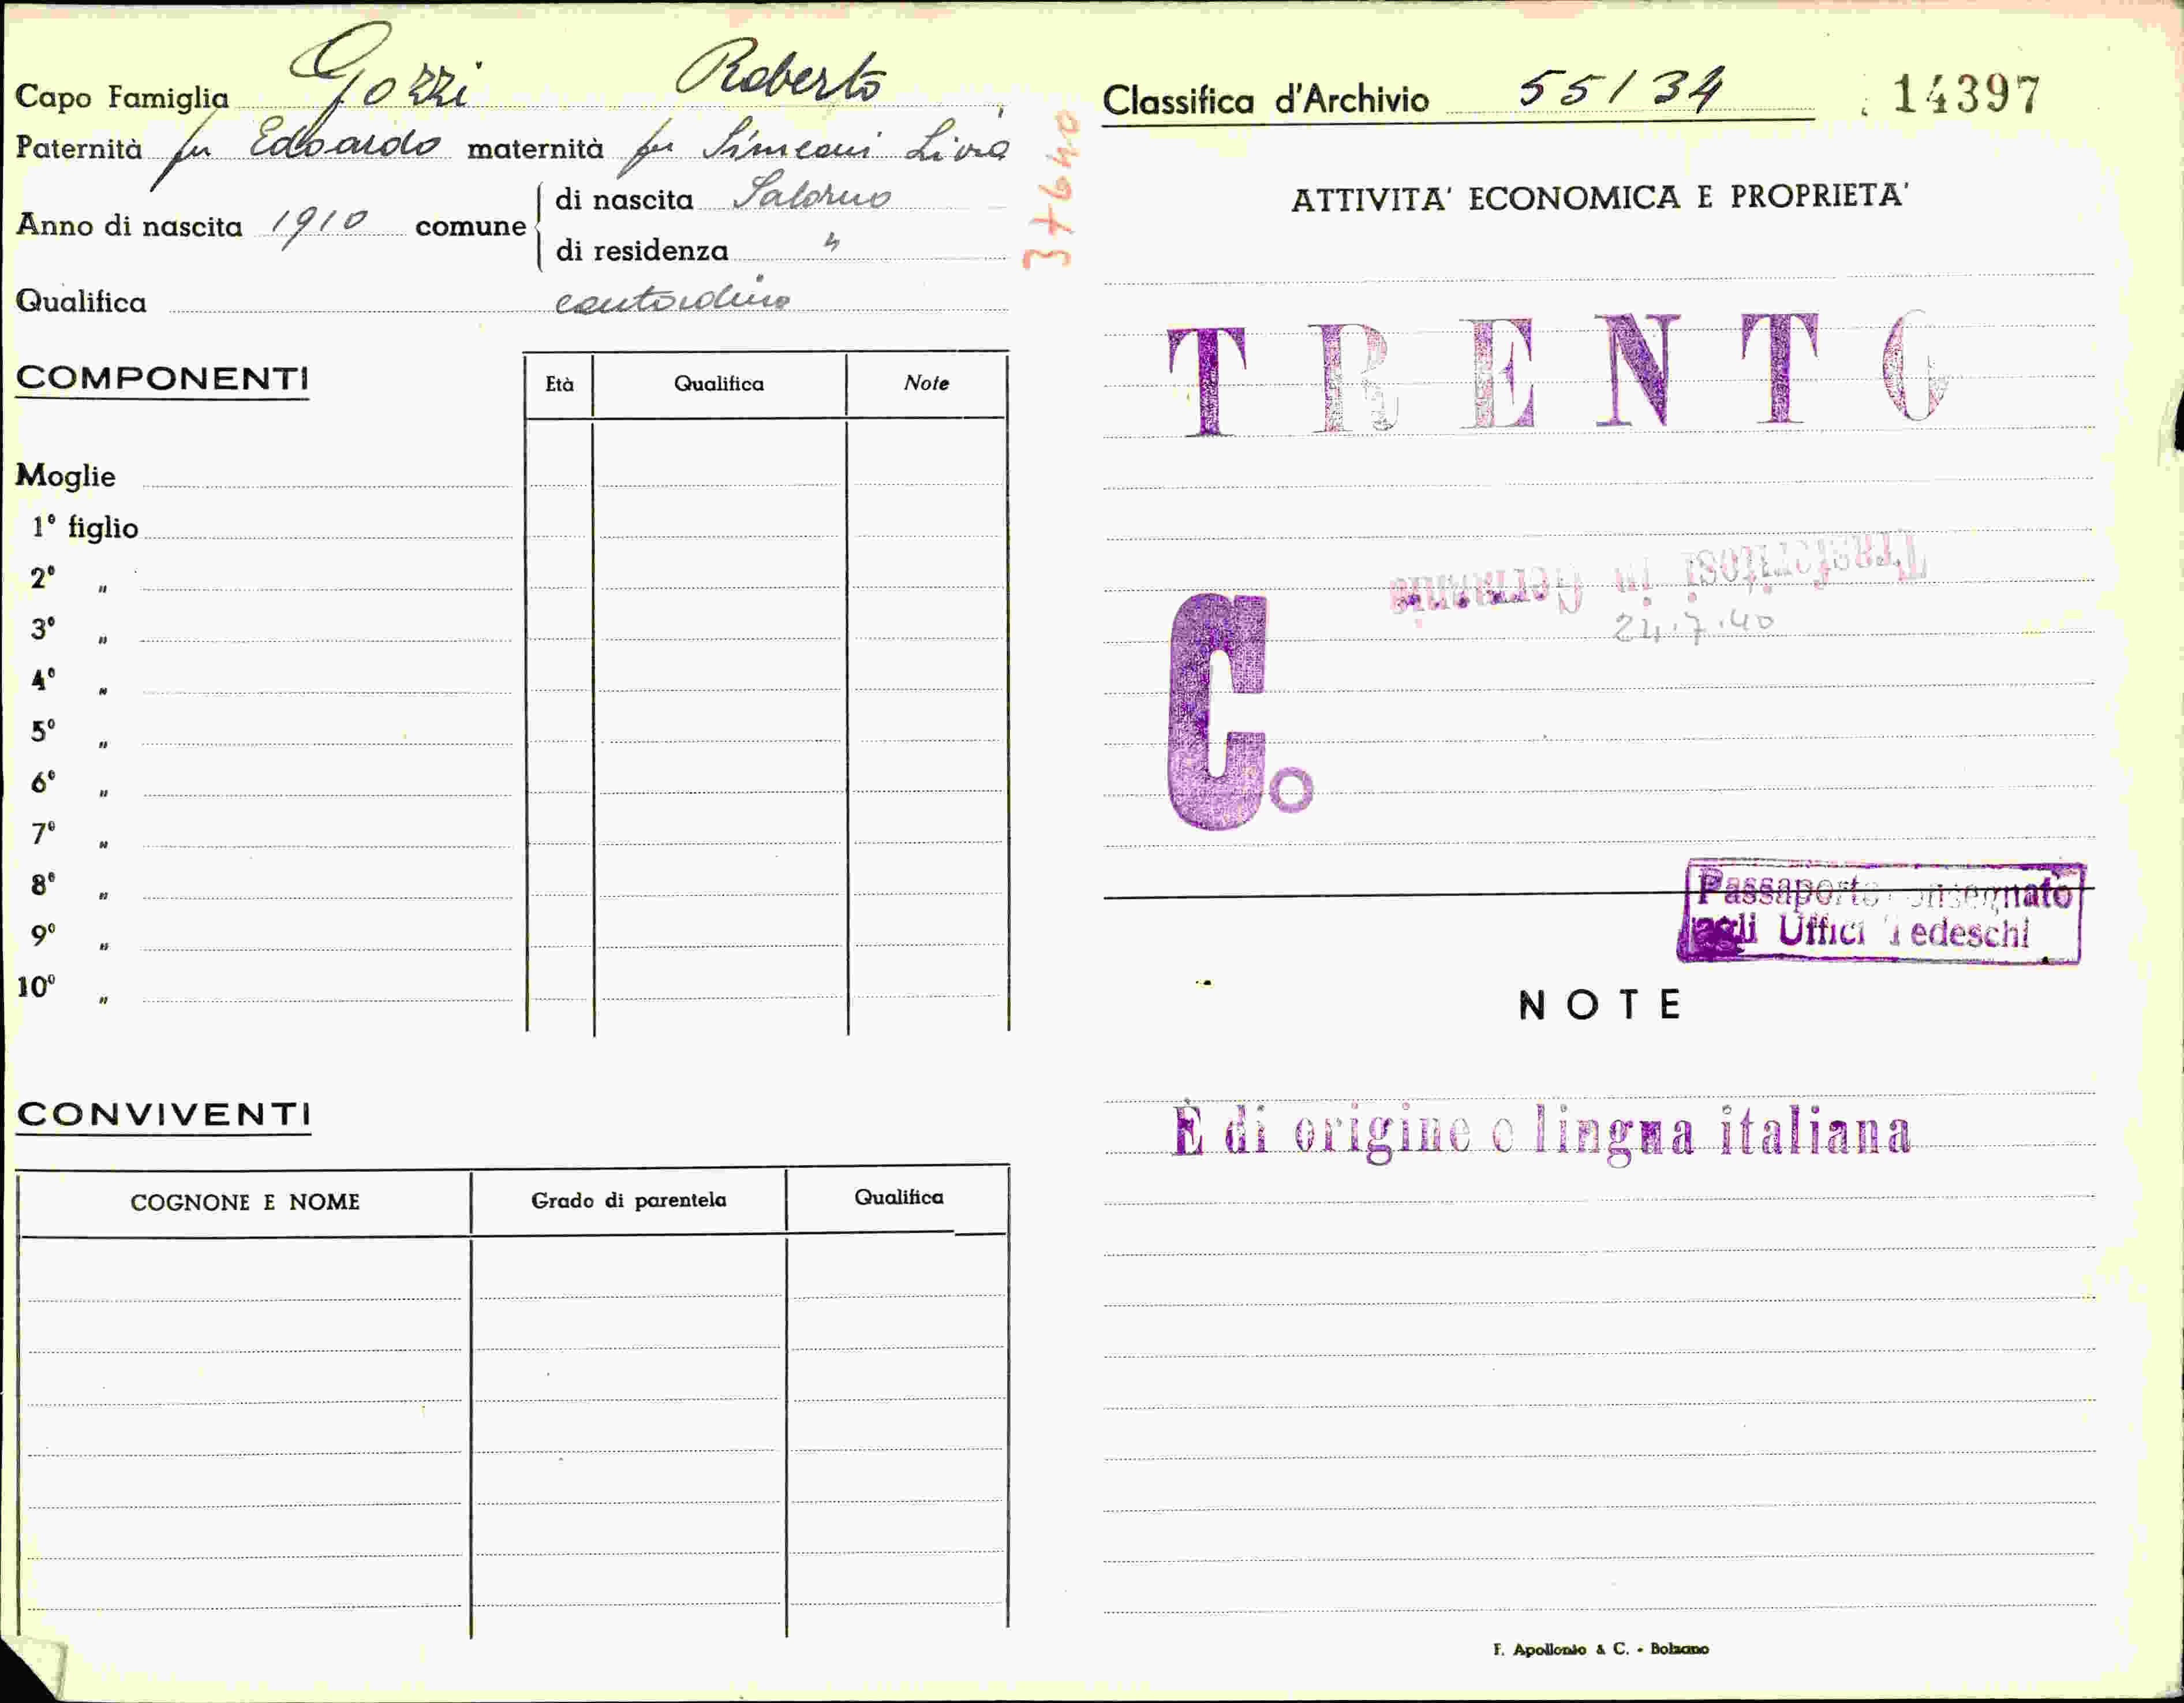The height and width of the screenshot is (1703, 2184).
Task: Click the 'Qualifica' header in the Componenti table
Action: (x=719, y=383)
